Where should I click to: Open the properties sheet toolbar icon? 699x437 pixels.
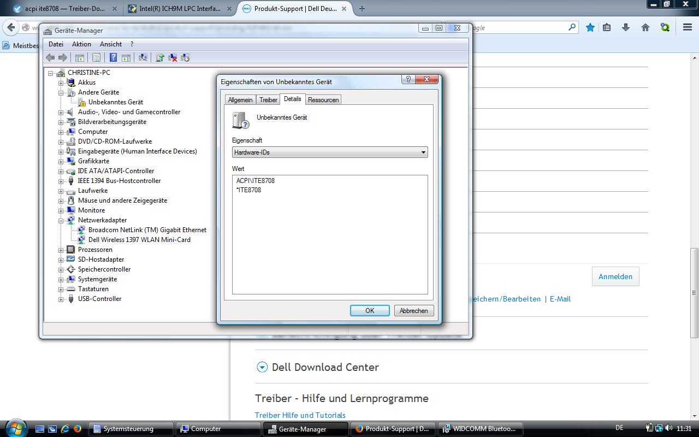coord(97,57)
